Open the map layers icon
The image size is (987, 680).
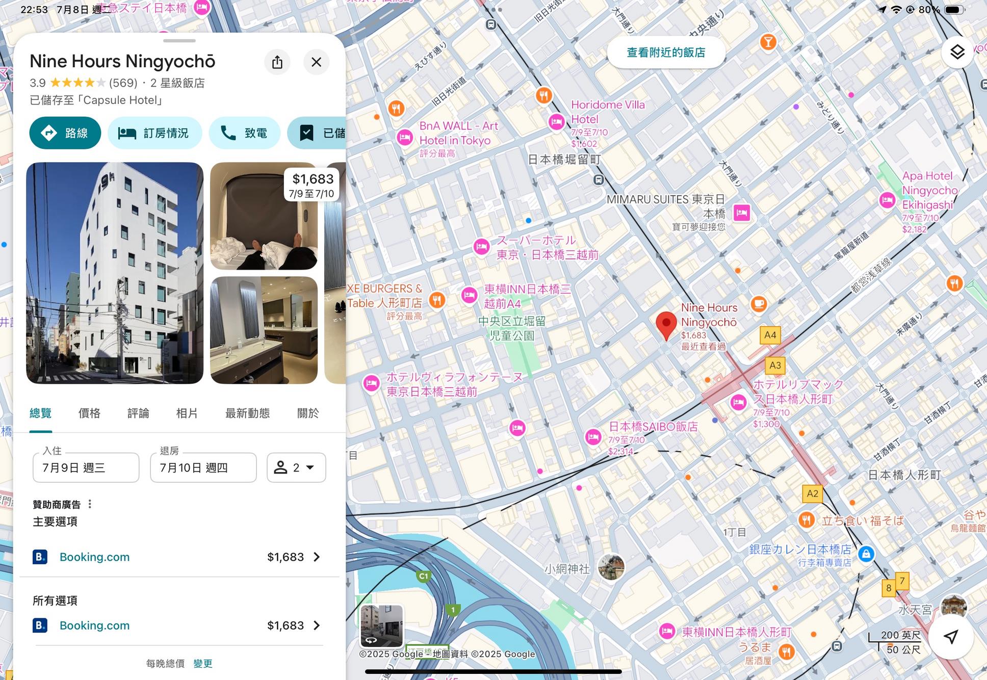[x=957, y=51]
